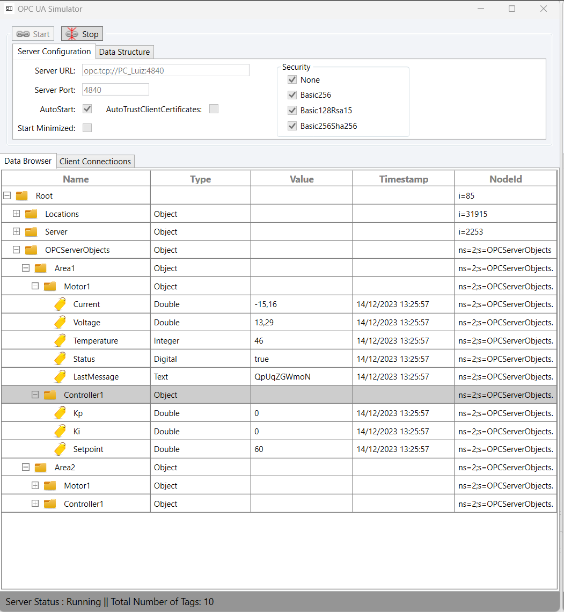The width and height of the screenshot is (564, 612).
Task: Click the tag icon beside LastMessage
Action: pos(60,377)
